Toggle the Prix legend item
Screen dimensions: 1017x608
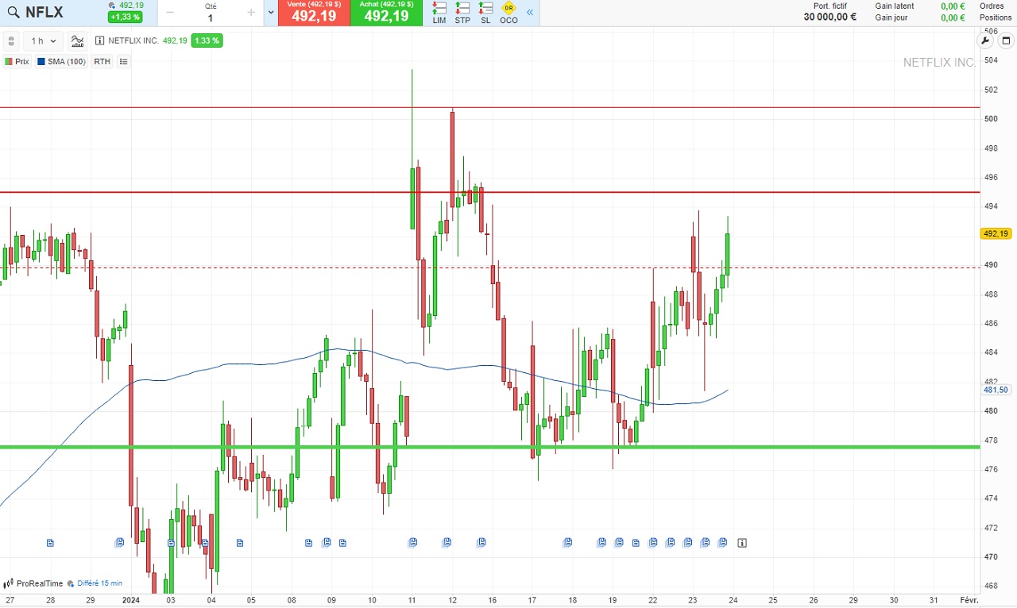tap(17, 61)
